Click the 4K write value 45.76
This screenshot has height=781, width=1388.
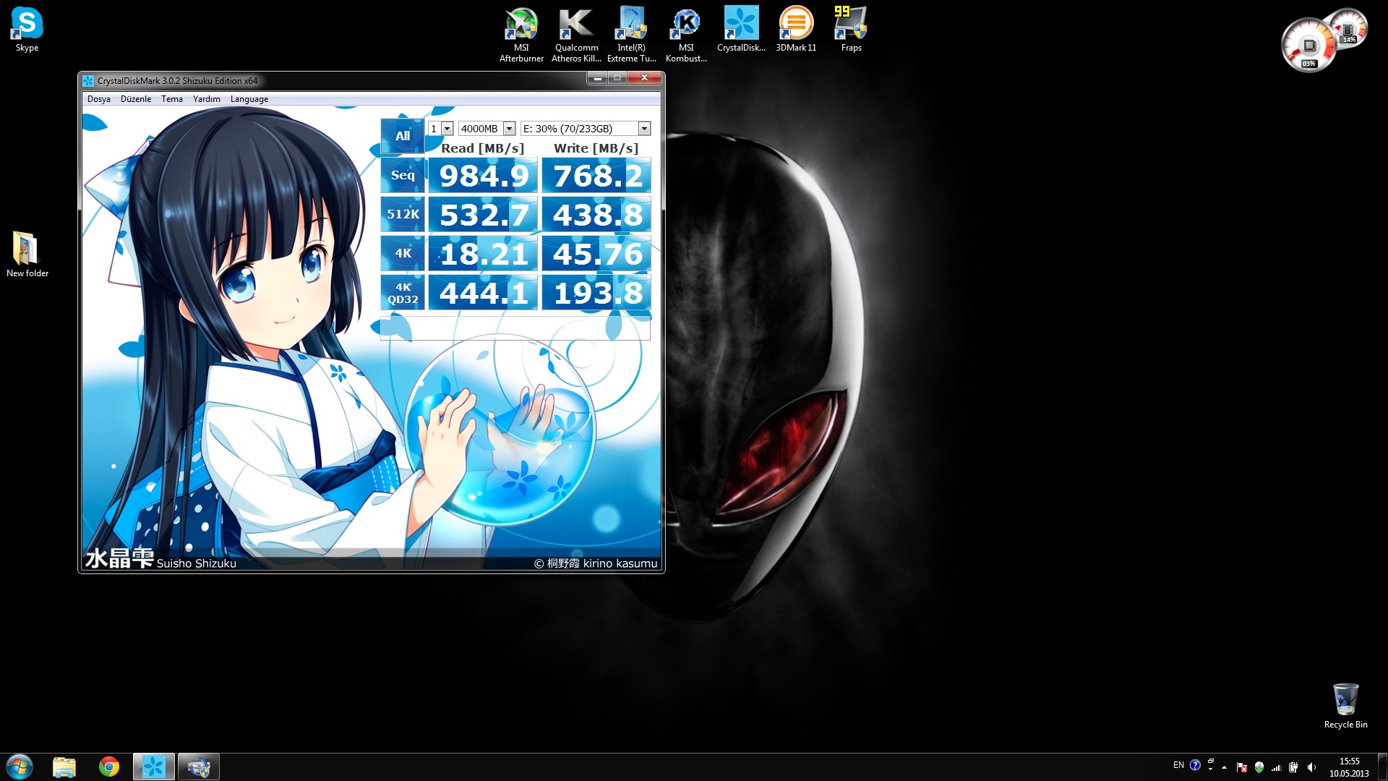click(x=596, y=254)
